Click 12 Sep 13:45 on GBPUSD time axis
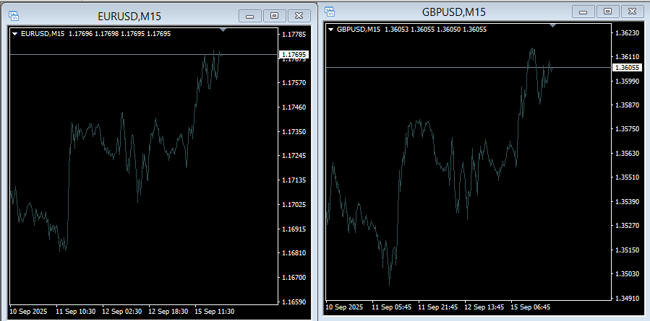Viewport: 650px width, 321px height. click(x=484, y=307)
